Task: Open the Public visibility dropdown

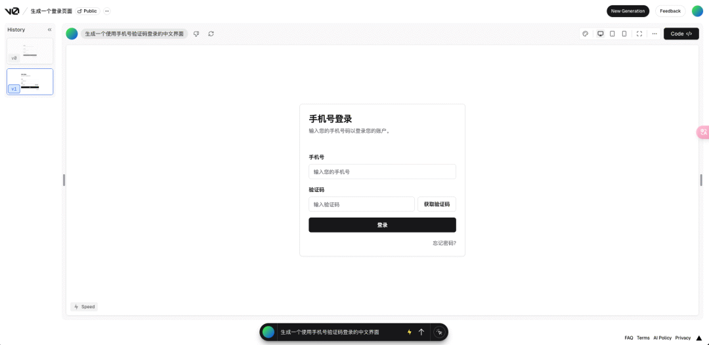Action: 88,11
